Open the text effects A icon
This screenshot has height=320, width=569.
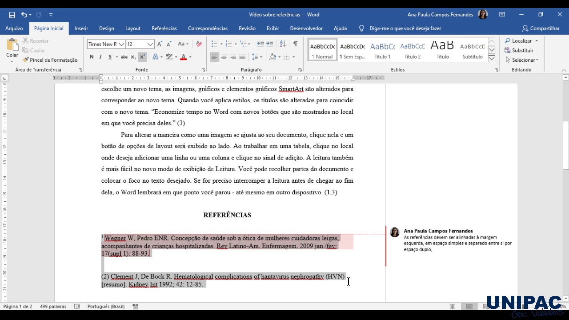[x=155, y=57]
